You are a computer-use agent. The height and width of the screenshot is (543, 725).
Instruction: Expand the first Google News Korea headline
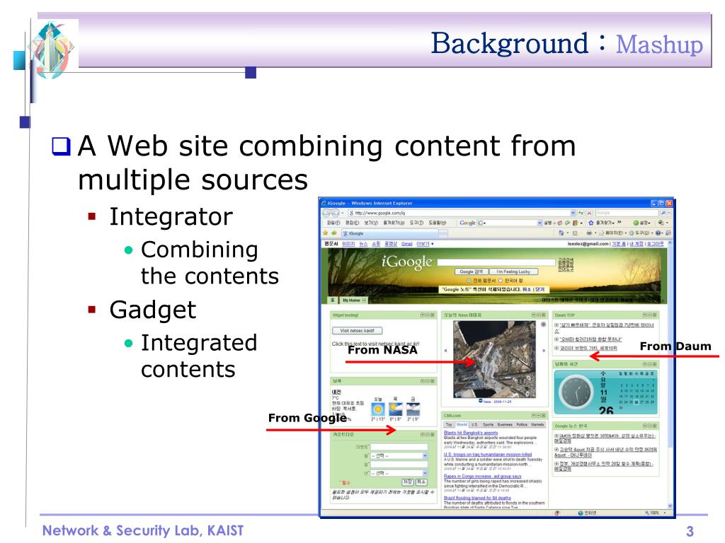(x=556, y=436)
